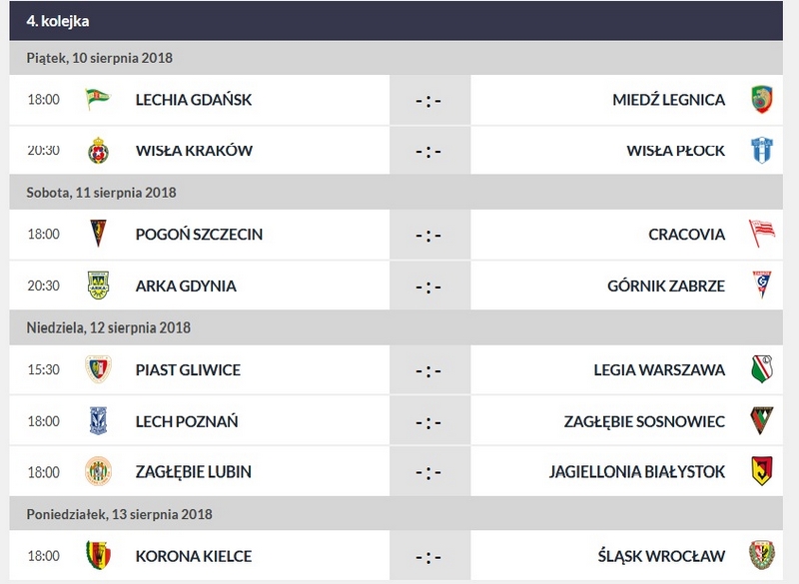Click the Sobota, 11 sierpnia 2018 date header
Screen dimensions: 799x584
pyautogui.click(x=101, y=192)
